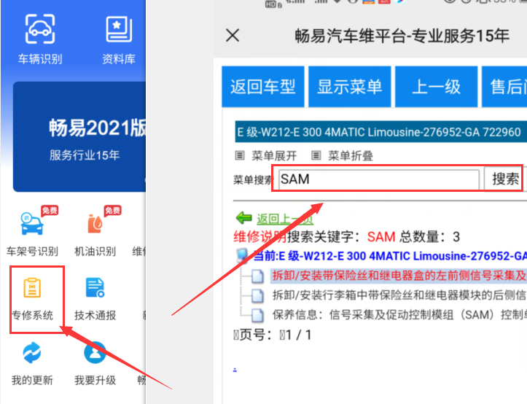Open 拆卸/安装带保险丝和继电器盒的左前侧 result
Image resolution: width=527 pixels, height=404 pixels.
(399, 276)
